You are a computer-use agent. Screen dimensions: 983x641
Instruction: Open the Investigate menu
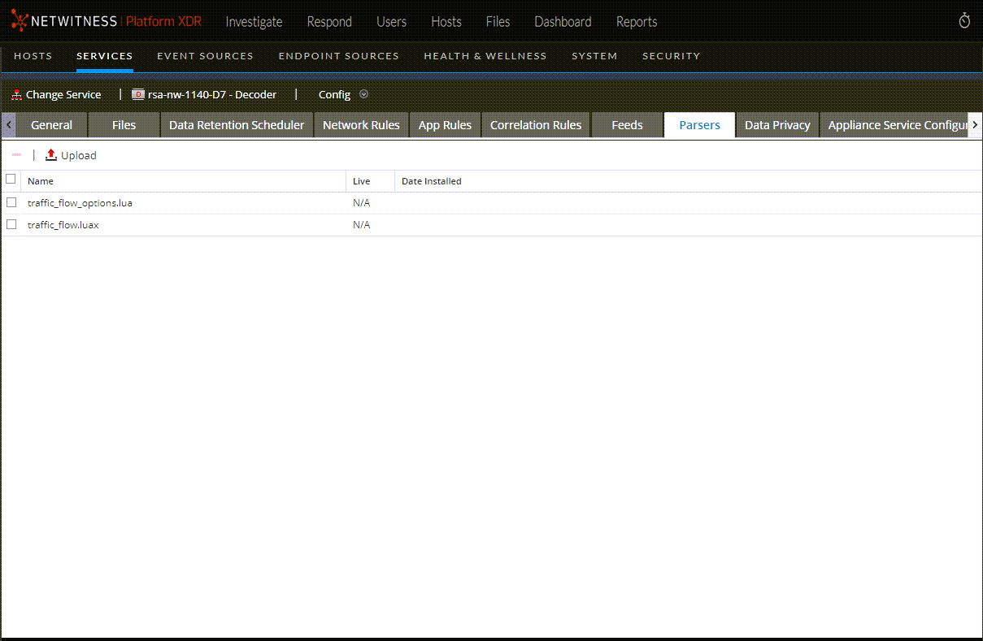[254, 22]
